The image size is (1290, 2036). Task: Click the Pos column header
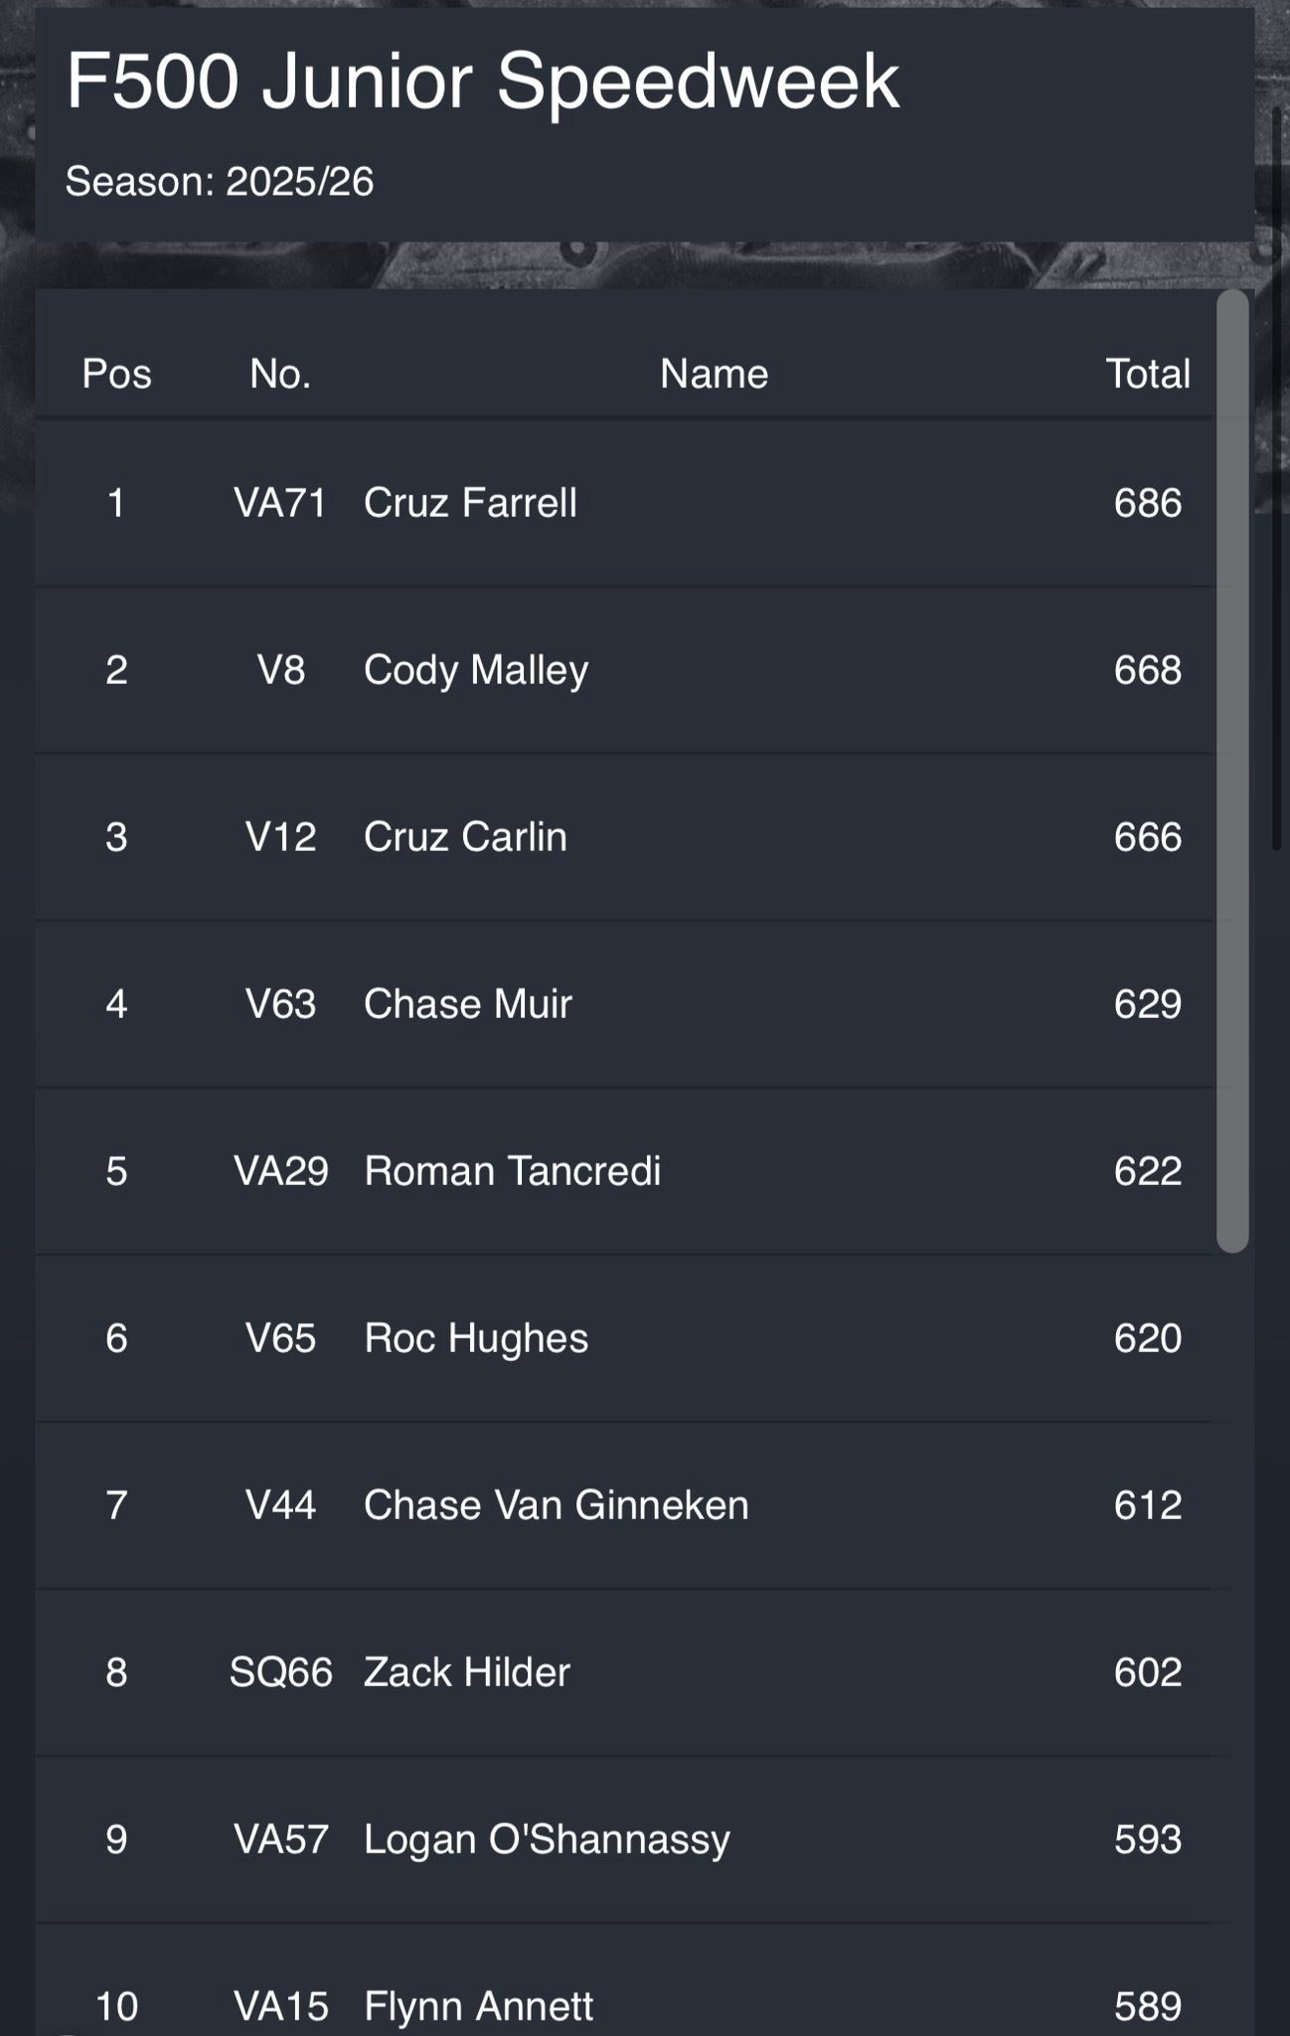pyautogui.click(x=116, y=374)
